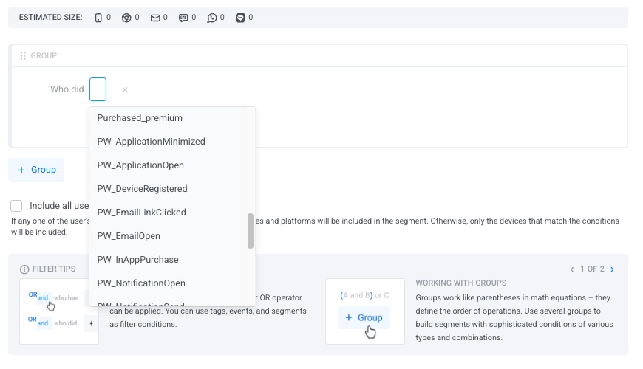The image size is (643, 369).
Task: Click the WhatsApp estimated size icon
Action: [211, 18]
